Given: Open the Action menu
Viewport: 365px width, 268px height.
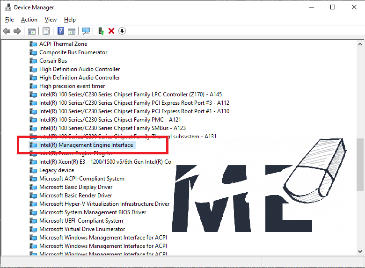Looking at the screenshot, I should pyautogui.click(x=29, y=20).
